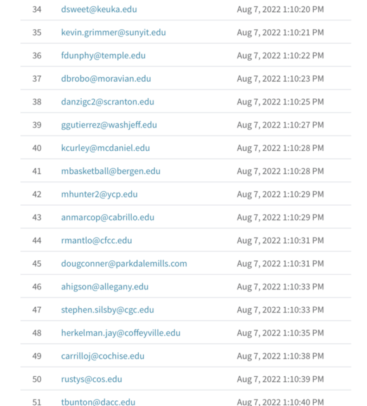Open rmantlo@cfcc.edu email
Screen dimensions: 367x406
(96, 241)
